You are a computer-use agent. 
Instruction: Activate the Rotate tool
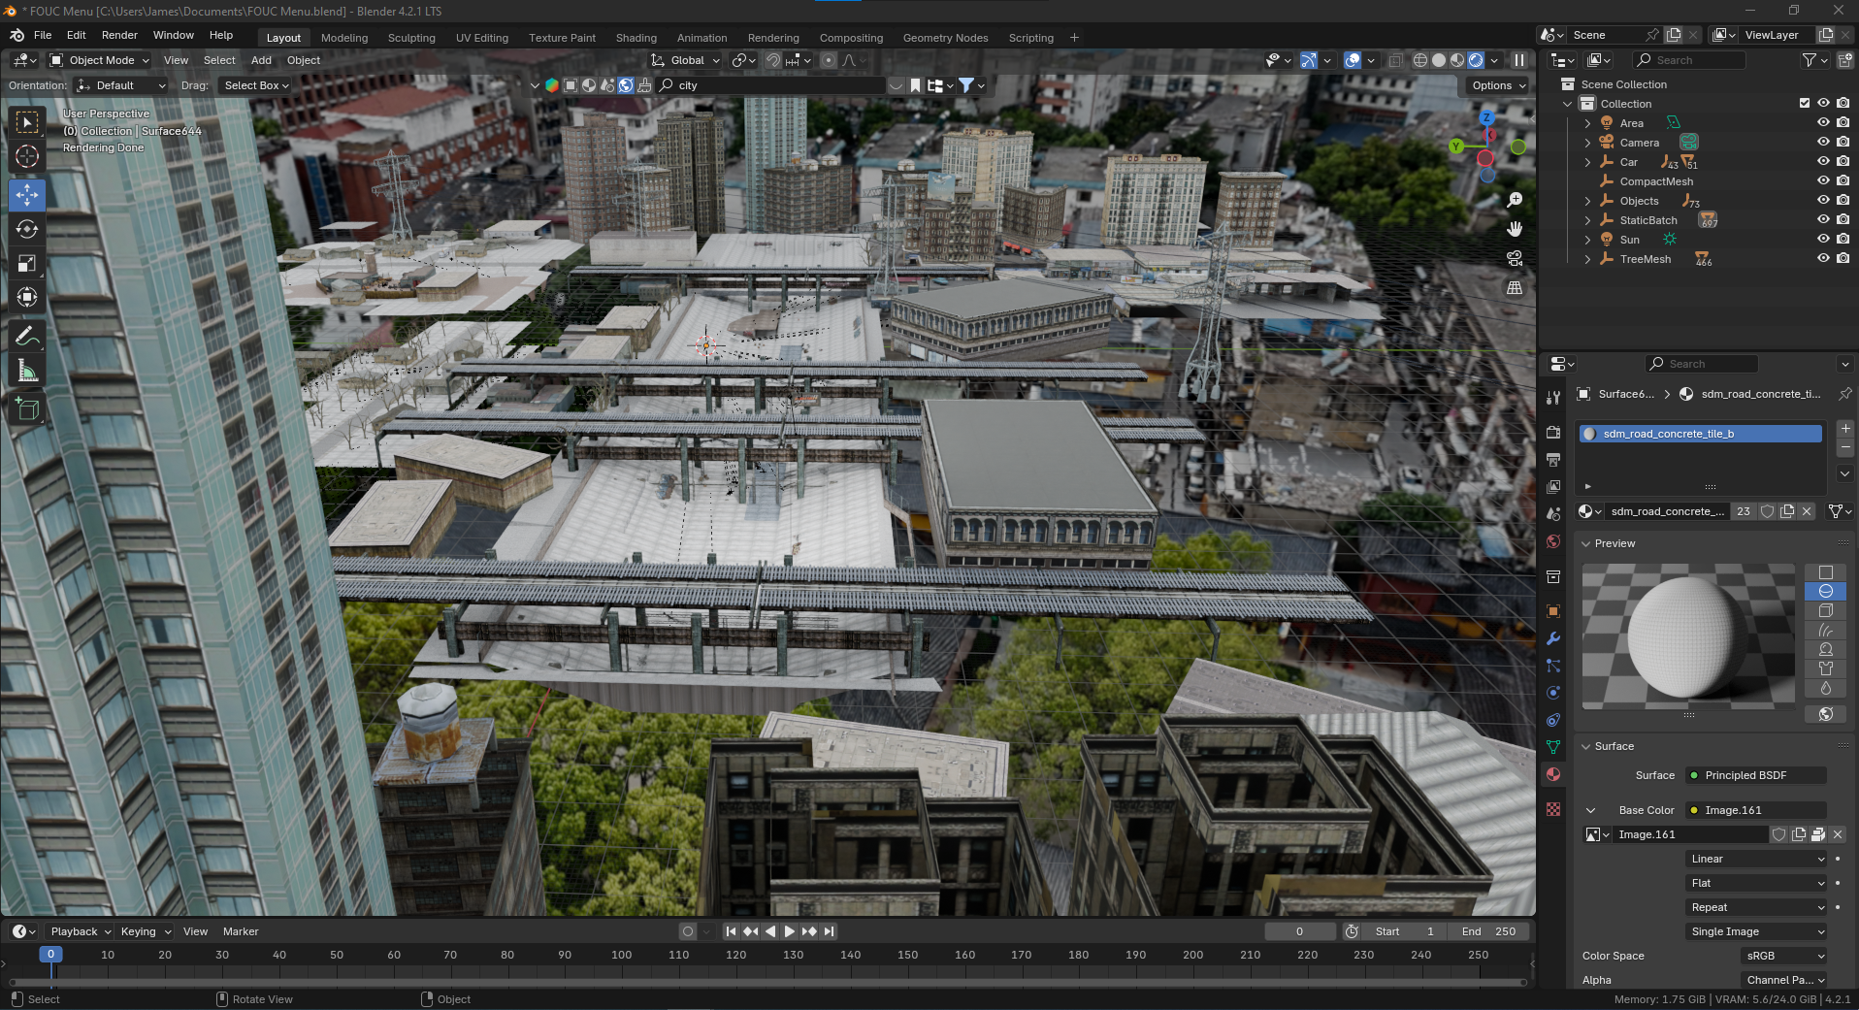pos(27,229)
